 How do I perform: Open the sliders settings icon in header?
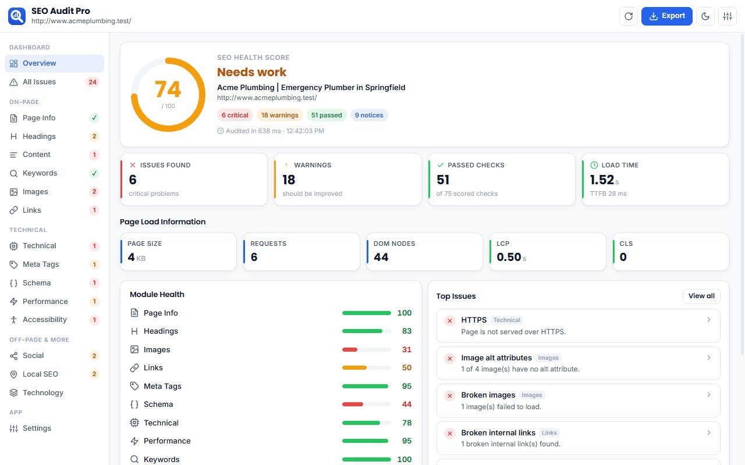click(728, 16)
